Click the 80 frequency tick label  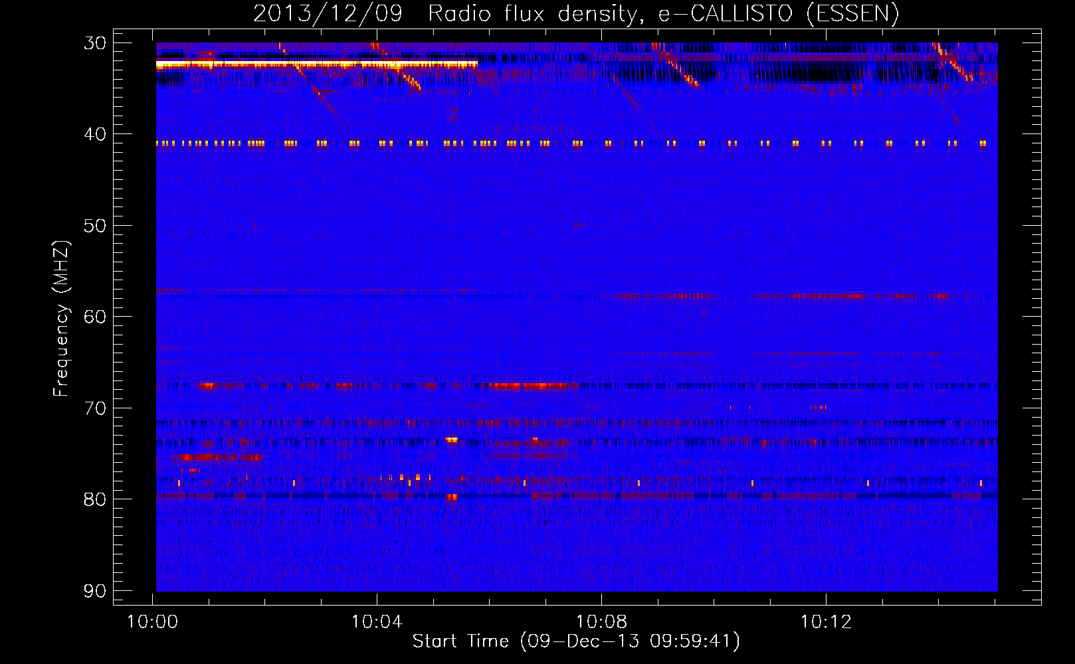point(95,499)
